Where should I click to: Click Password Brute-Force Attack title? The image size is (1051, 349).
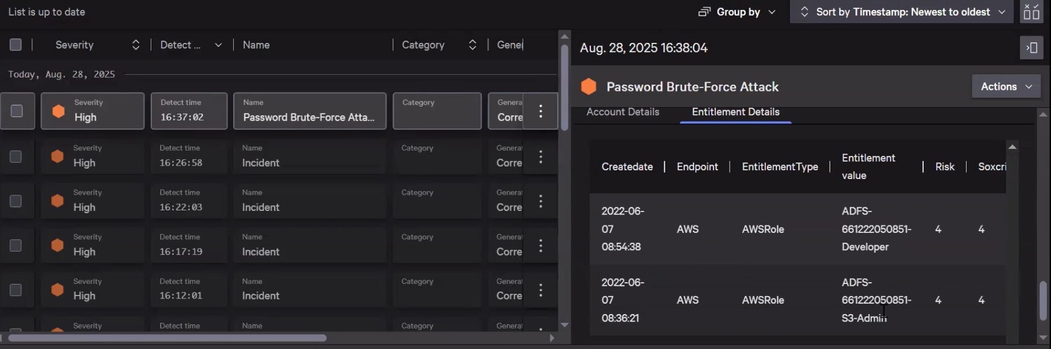[x=693, y=87]
